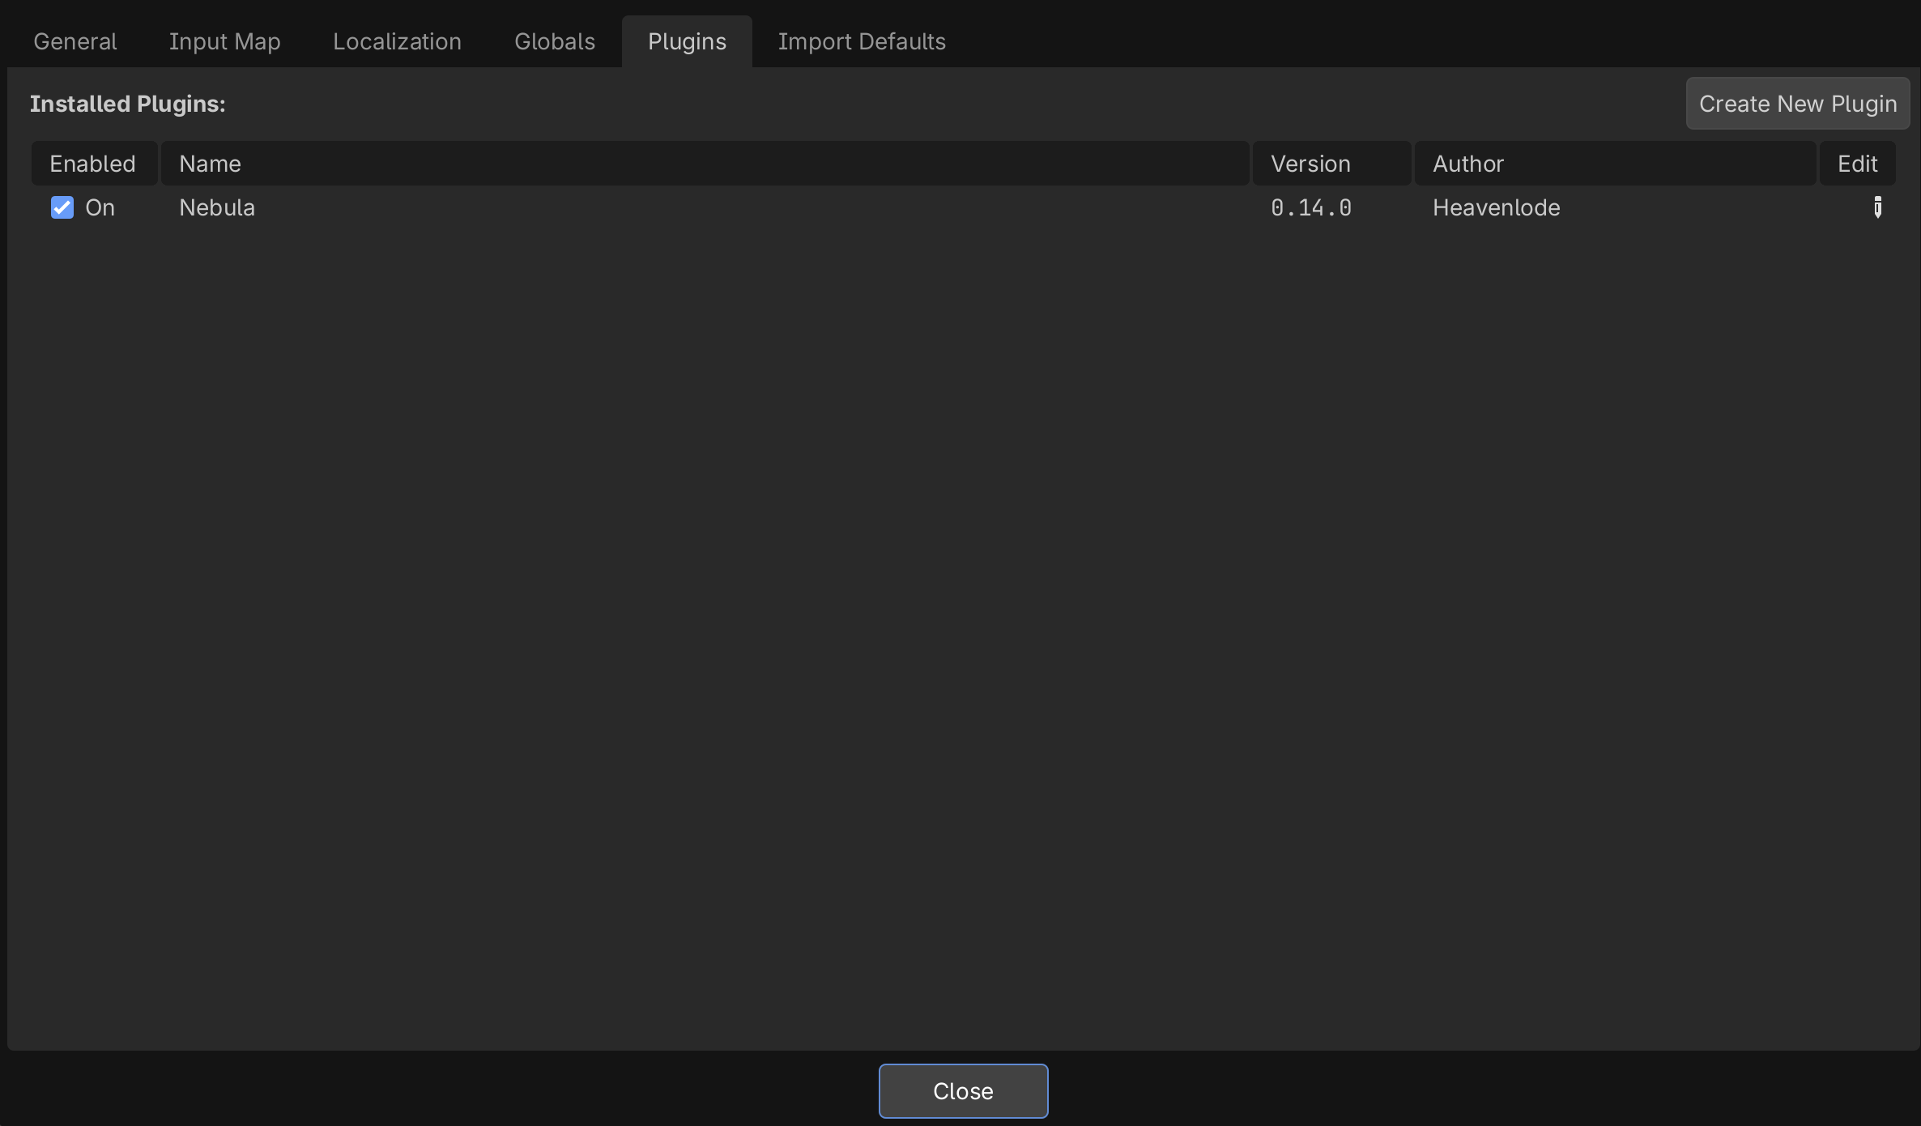Open the Input Map tab

click(224, 41)
